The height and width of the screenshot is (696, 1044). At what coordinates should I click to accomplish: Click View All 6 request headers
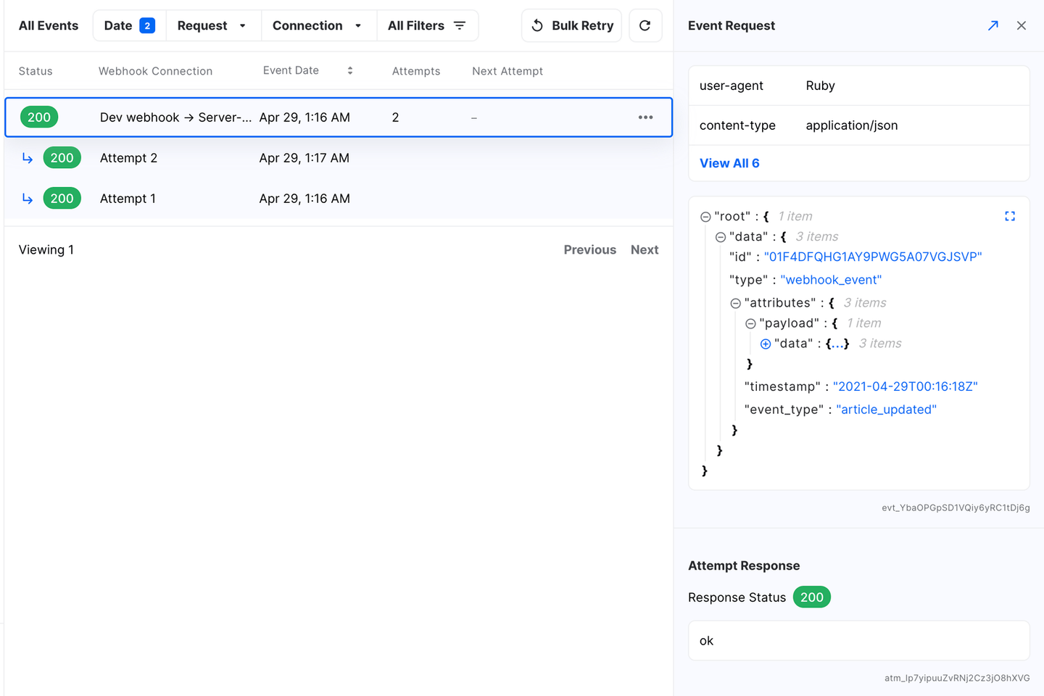pos(729,162)
